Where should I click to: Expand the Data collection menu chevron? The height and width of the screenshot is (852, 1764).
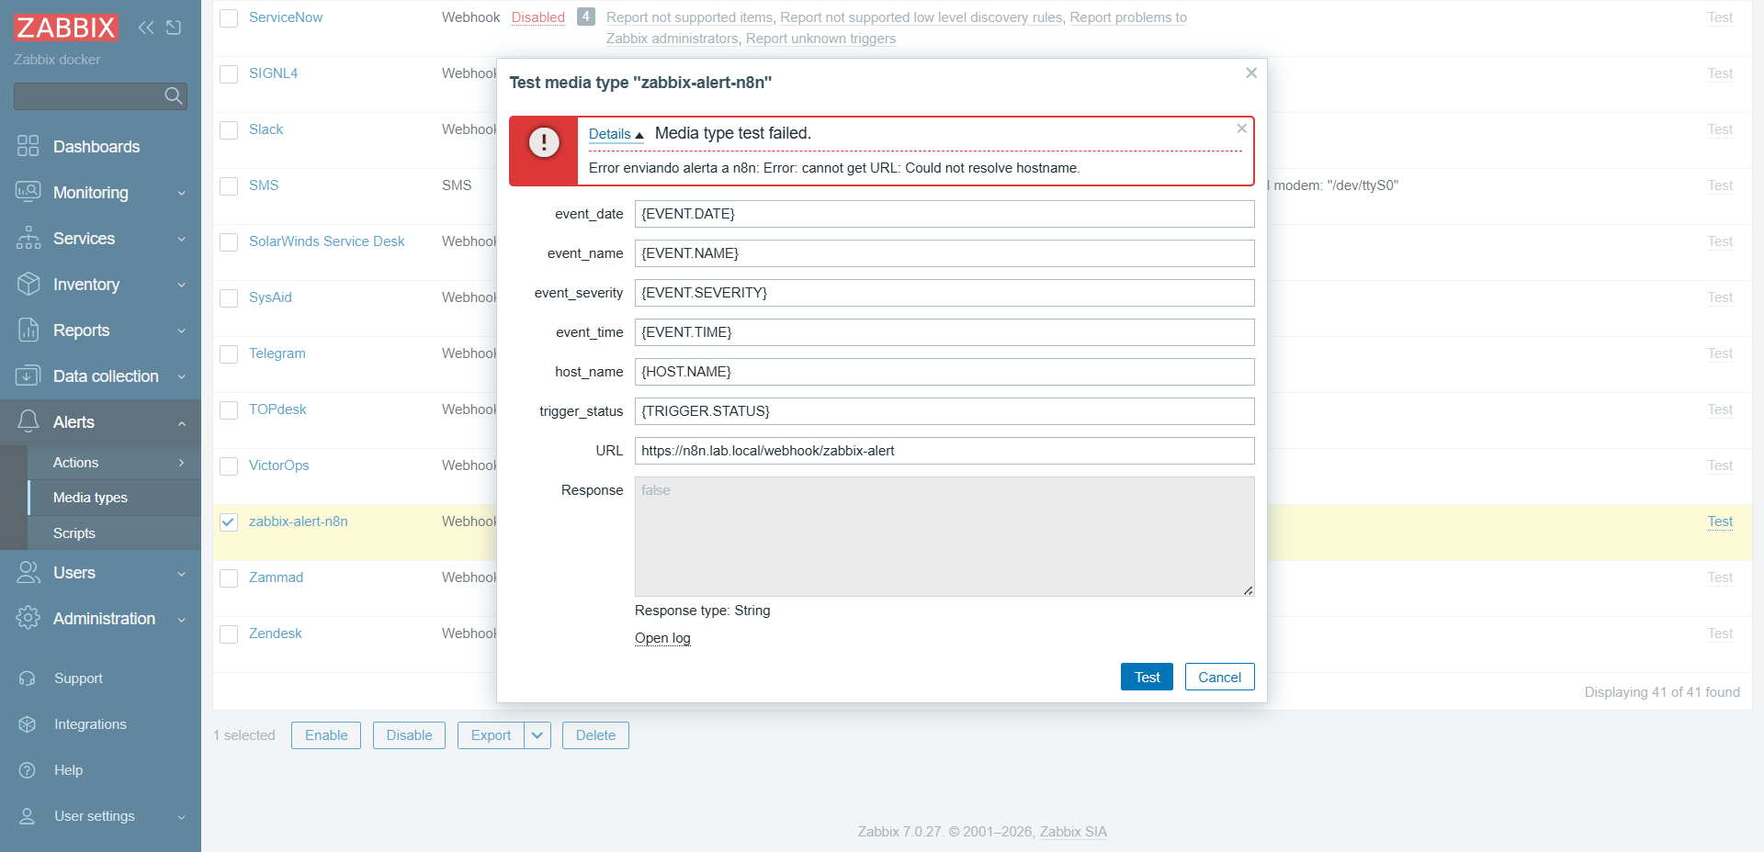(181, 376)
